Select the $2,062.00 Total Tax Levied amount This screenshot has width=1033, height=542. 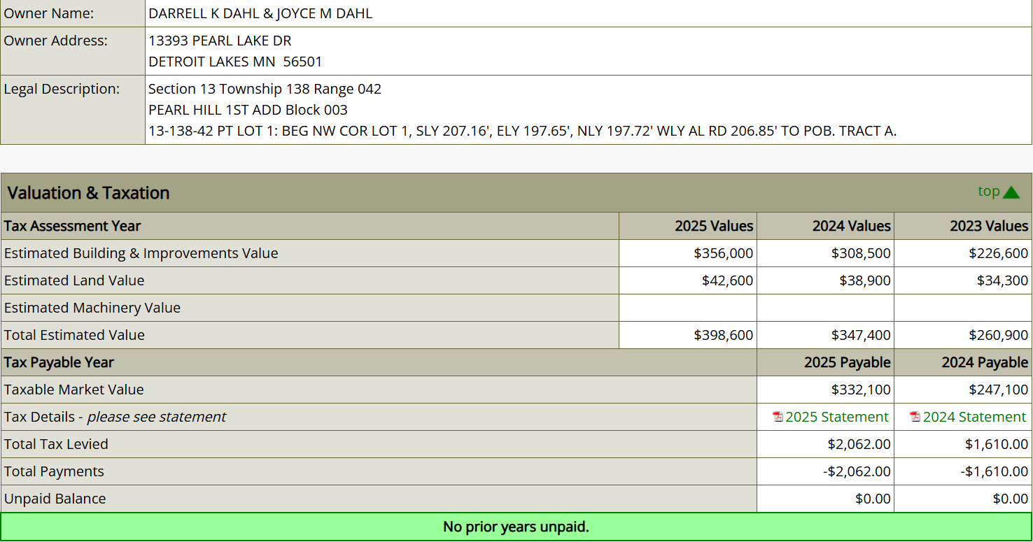point(859,444)
